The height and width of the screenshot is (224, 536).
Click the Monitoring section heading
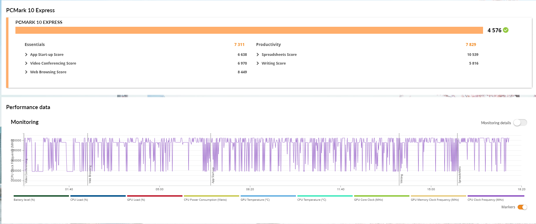point(24,122)
